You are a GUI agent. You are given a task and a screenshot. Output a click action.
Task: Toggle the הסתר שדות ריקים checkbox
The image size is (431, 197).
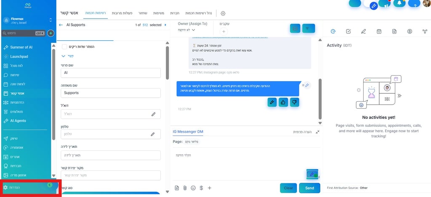coord(64,47)
